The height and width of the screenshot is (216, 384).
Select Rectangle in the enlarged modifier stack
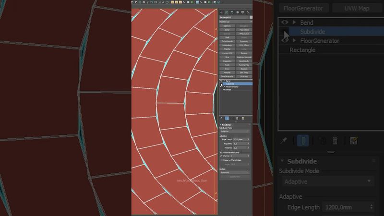302,50
